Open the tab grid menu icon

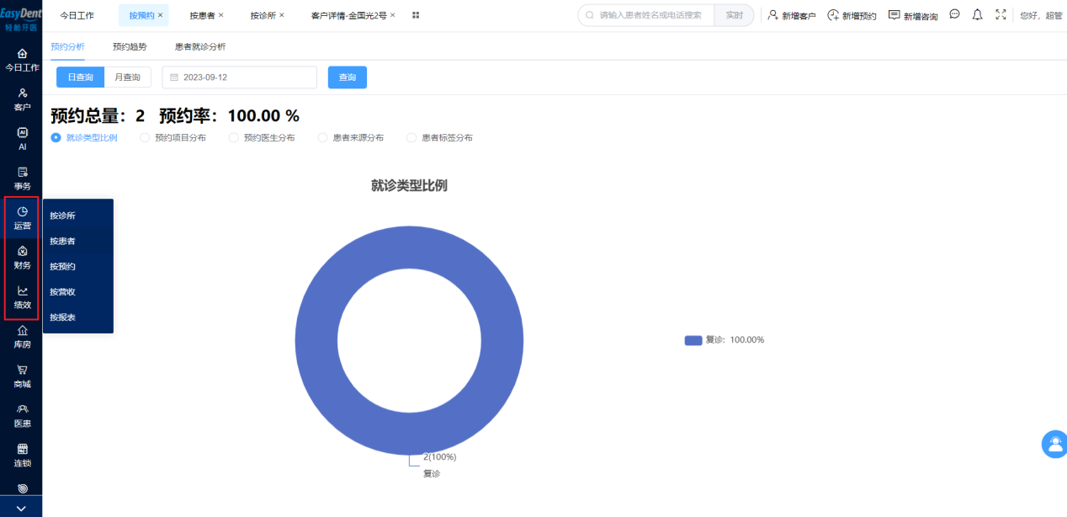[416, 15]
